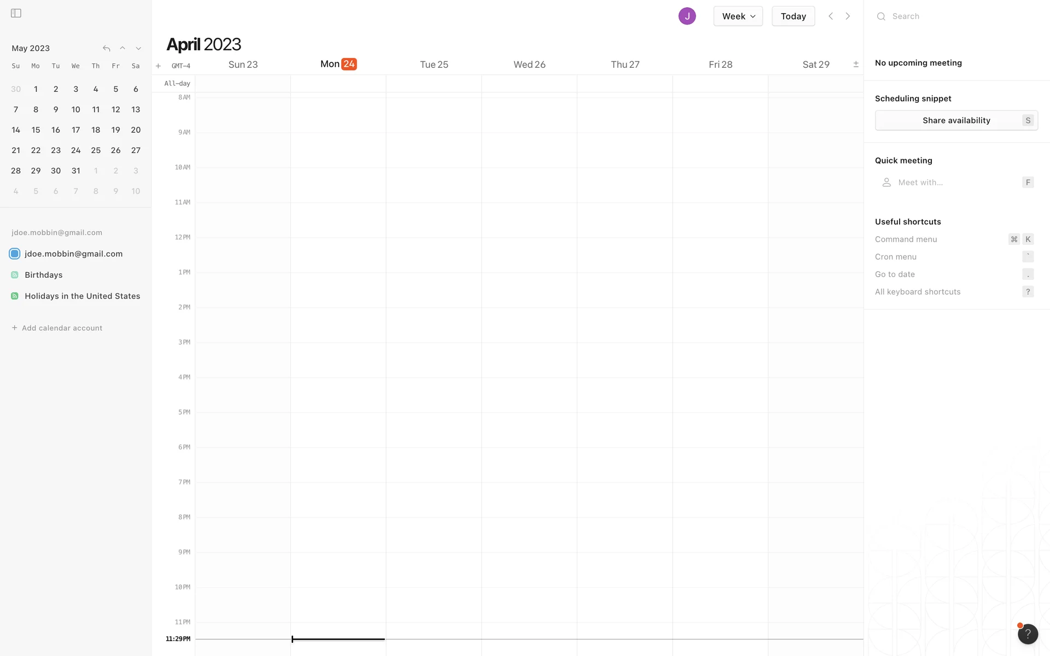Navigate to the next week

coord(848,16)
